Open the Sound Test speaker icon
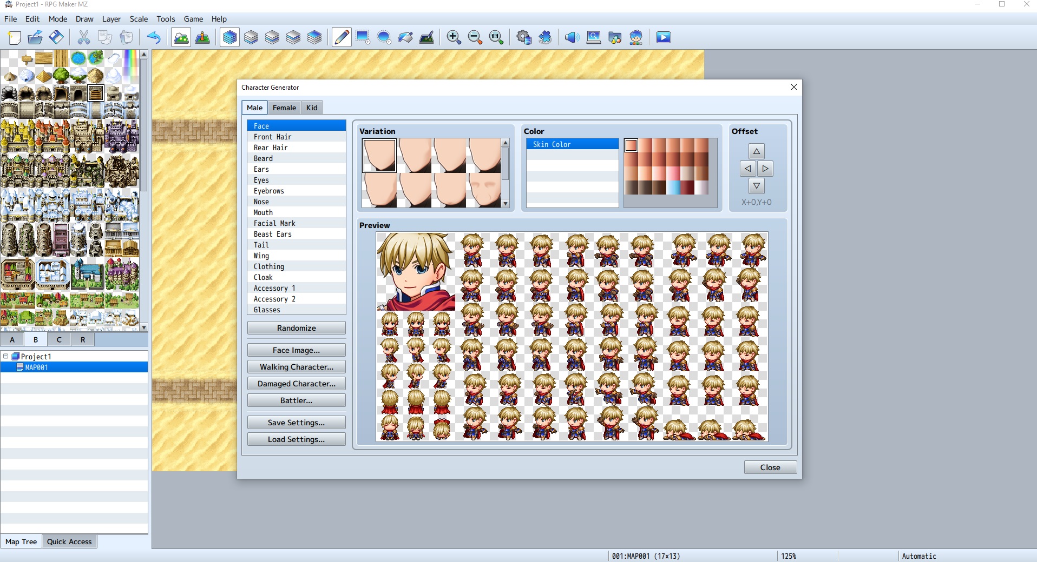This screenshot has height=562, width=1037. [572, 37]
